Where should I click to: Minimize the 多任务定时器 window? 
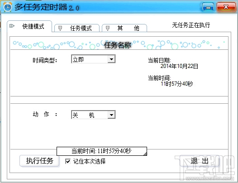[208, 7]
